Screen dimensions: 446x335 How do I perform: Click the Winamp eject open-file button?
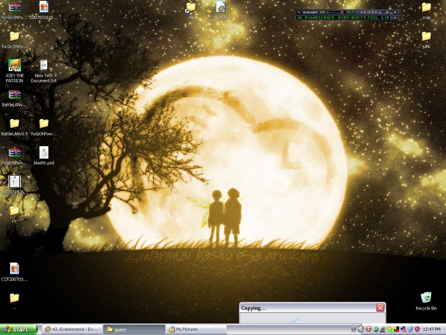tap(380, 12)
